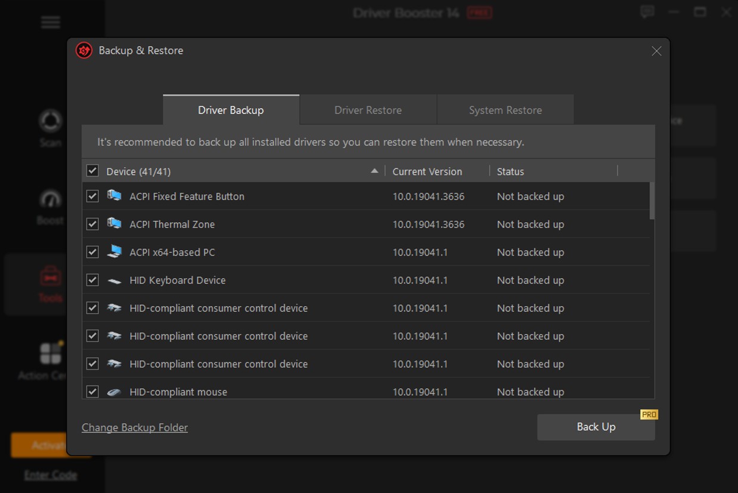Switch to the Driver Restore tab
Viewport: 738px width, 493px height.
click(368, 110)
